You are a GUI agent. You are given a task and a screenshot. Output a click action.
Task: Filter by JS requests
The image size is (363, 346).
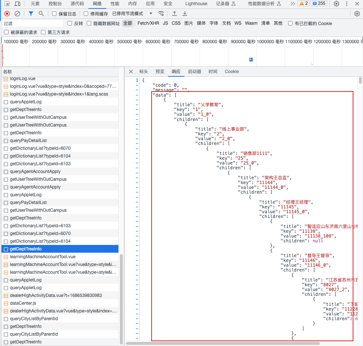(165, 23)
